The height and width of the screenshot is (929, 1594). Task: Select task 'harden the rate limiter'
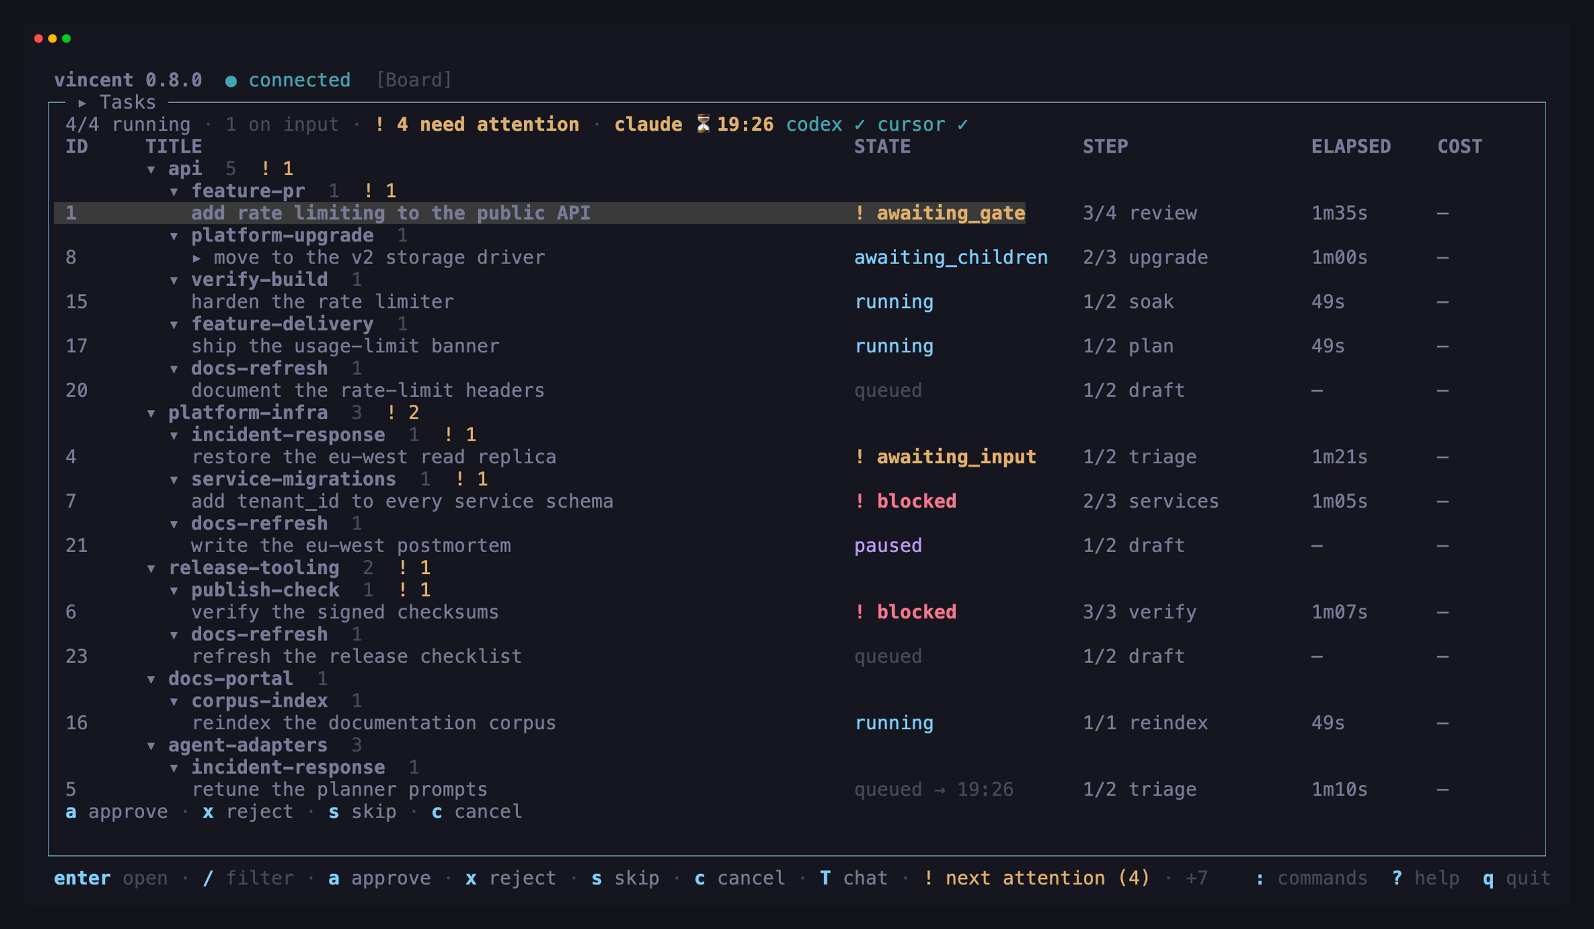pyautogui.click(x=322, y=302)
